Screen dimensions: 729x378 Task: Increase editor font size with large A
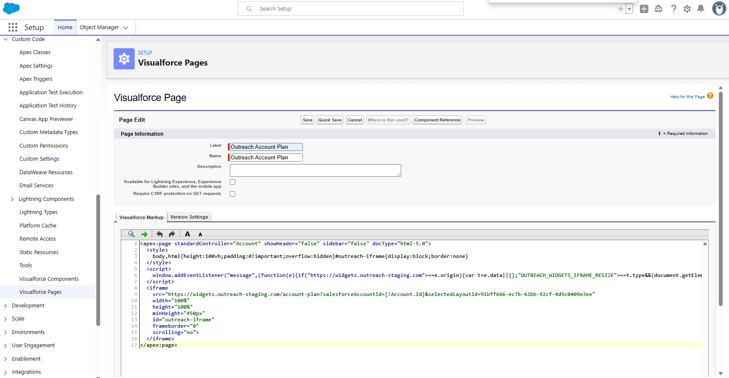point(188,234)
